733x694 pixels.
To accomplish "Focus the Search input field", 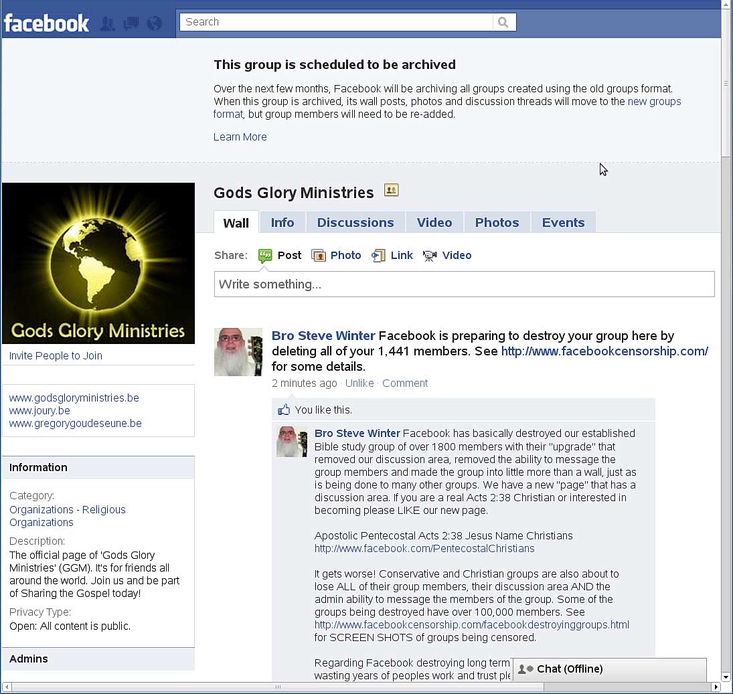I will coord(336,22).
